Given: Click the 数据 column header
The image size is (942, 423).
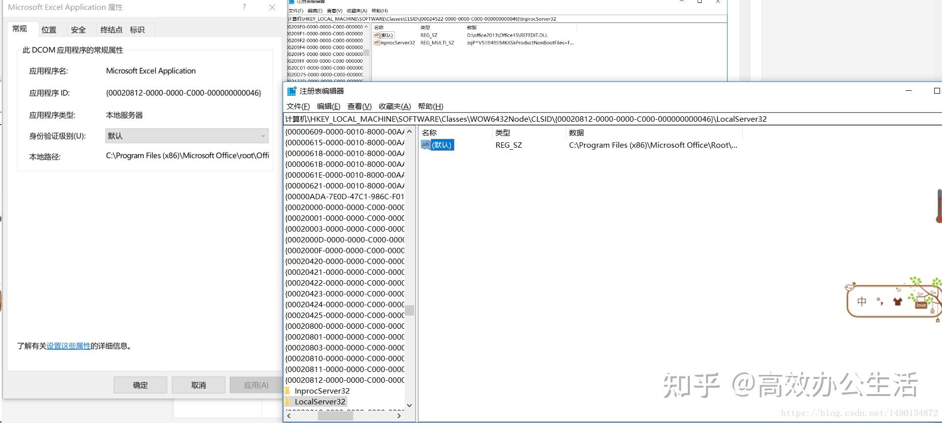Looking at the screenshot, I should [x=654, y=132].
